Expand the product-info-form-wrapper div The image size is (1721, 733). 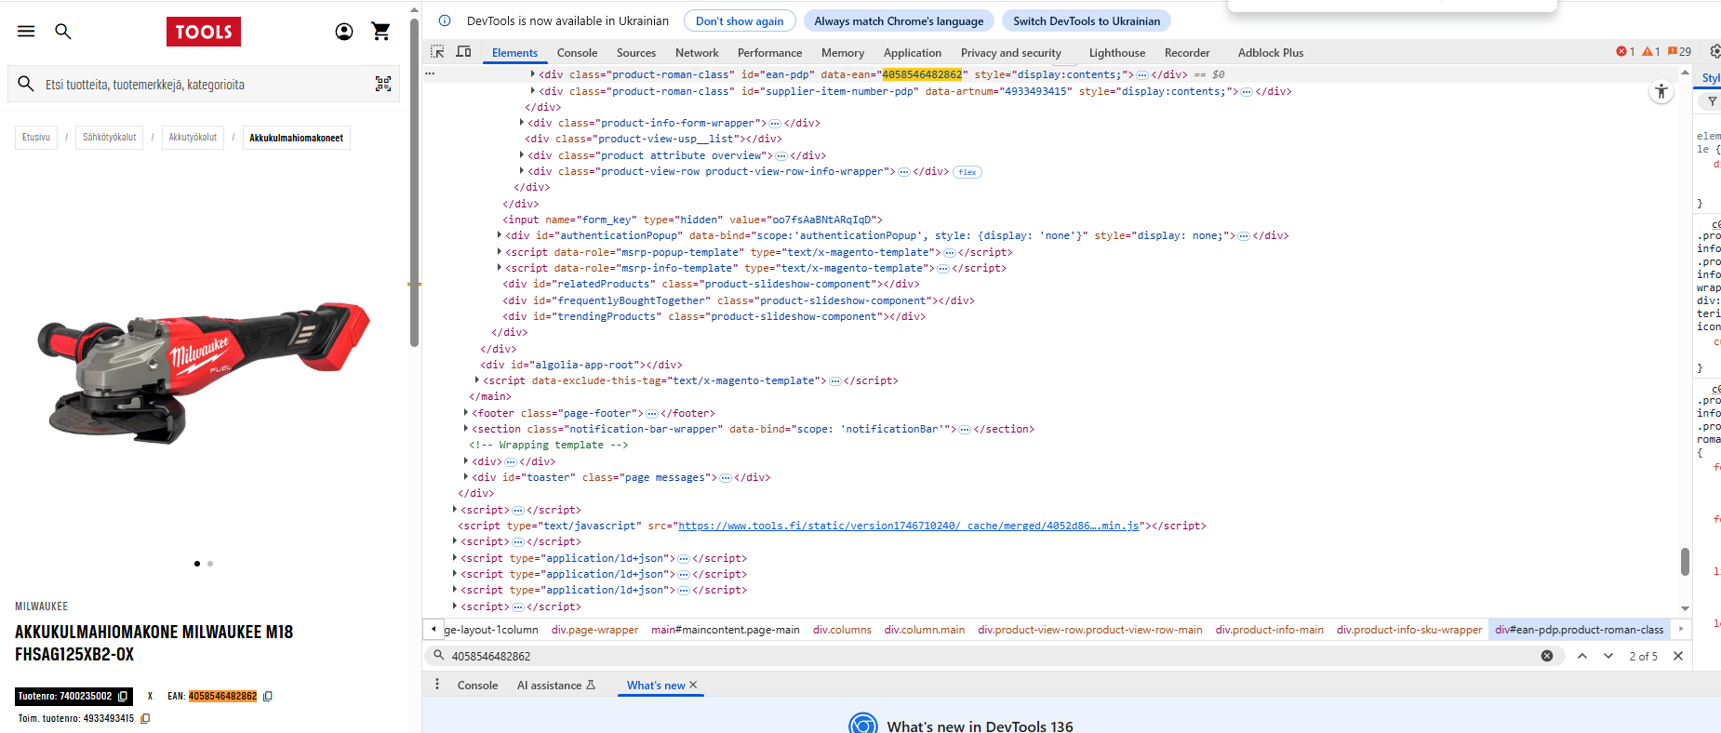coord(522,123)
